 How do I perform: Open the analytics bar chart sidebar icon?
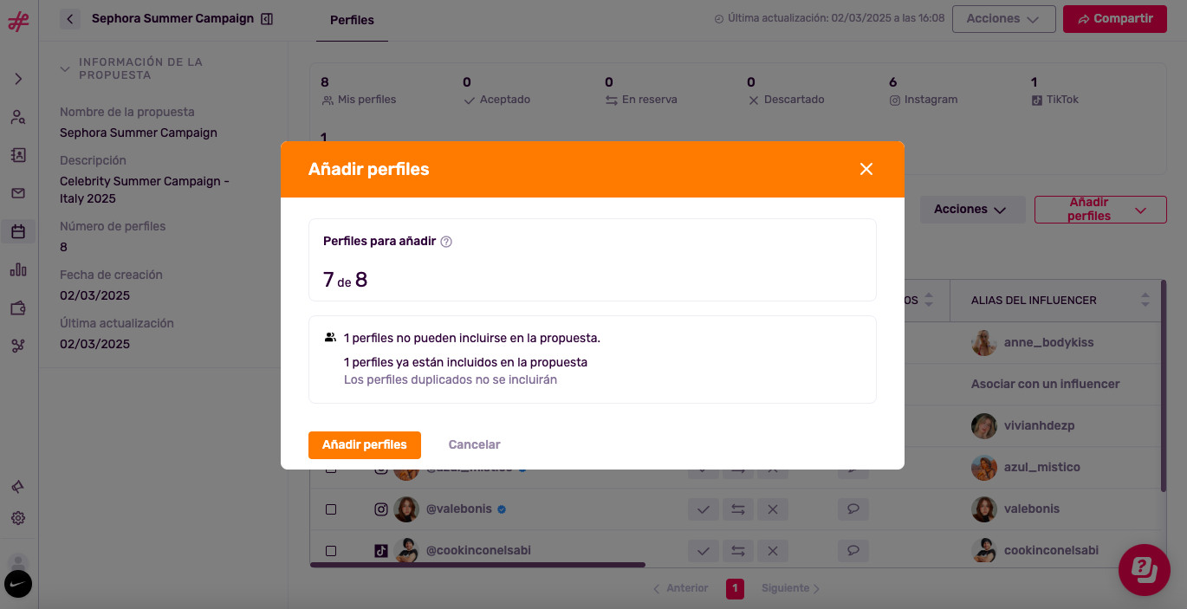[x=18, y=269]
